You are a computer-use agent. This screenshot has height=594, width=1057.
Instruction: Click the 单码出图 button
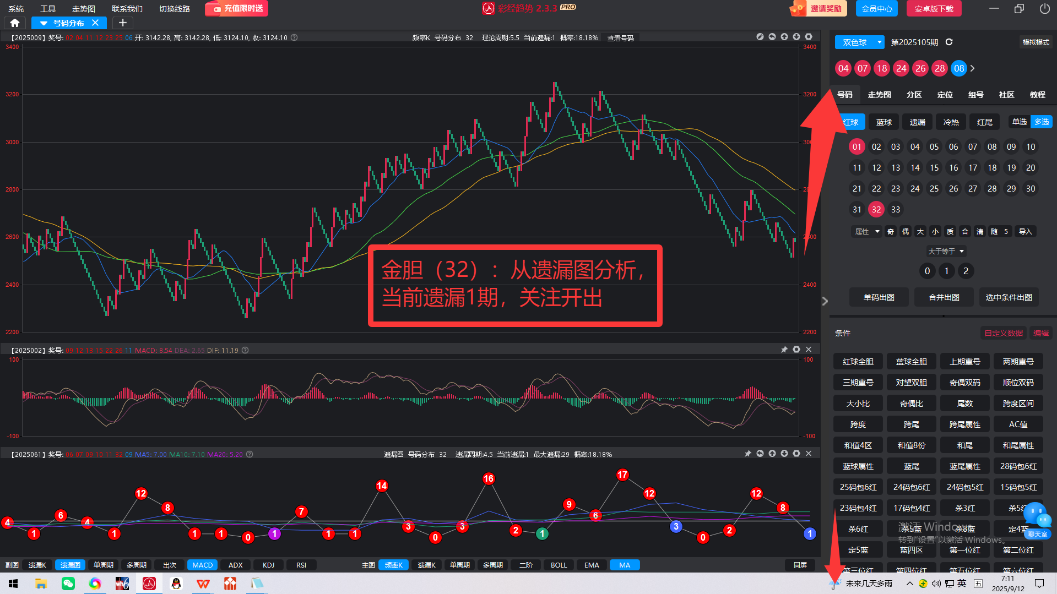[x=879, y=297]
